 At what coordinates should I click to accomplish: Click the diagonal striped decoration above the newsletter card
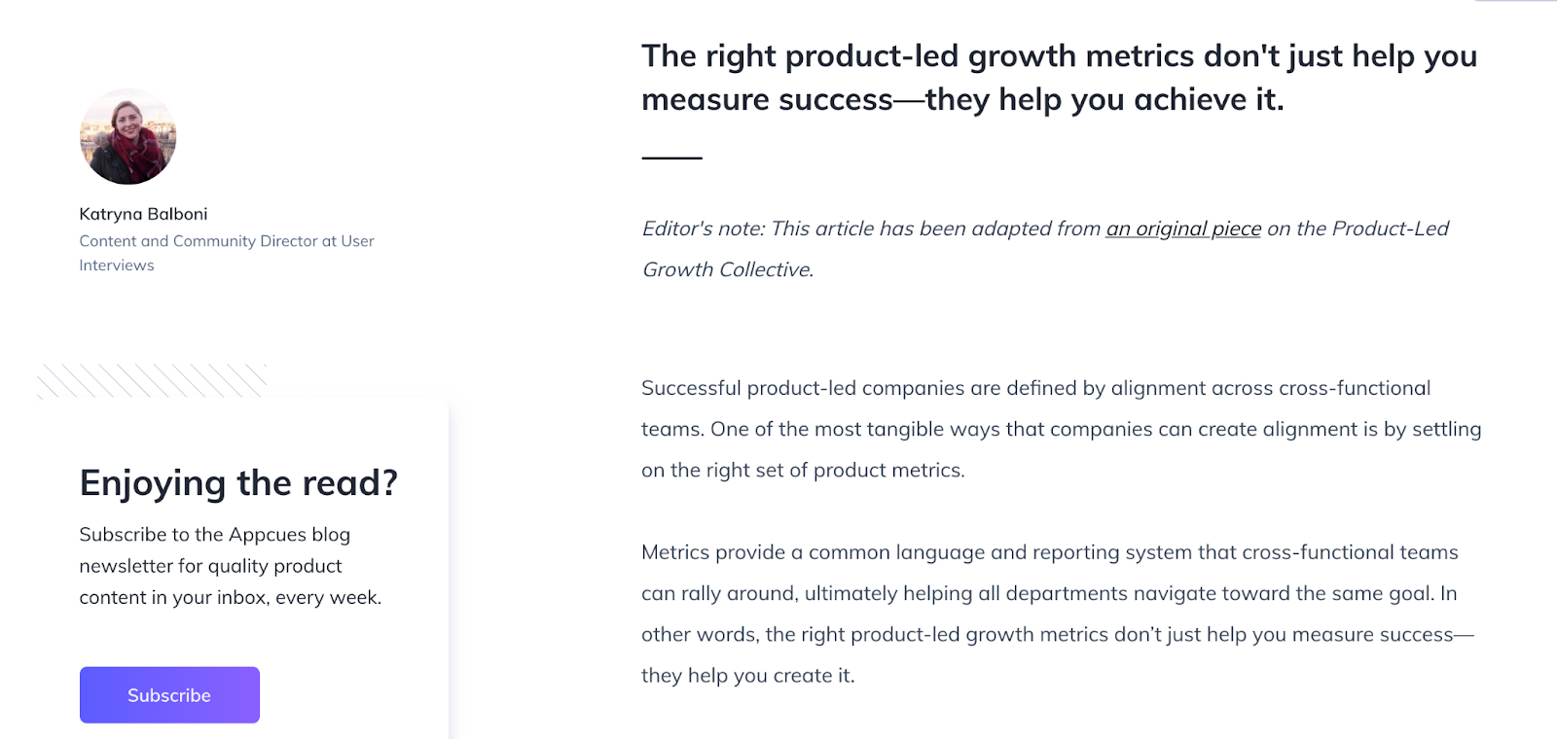click(152, 380)
